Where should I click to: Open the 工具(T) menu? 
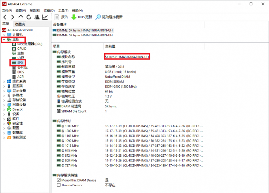pos(63,11)
